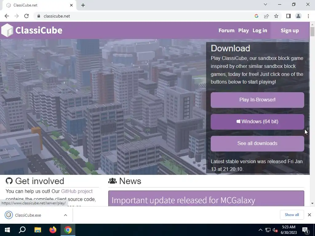This screenshot has width=315, height=236.
Task: Open Chrome three-dot menu
Action: coord(308,16)
